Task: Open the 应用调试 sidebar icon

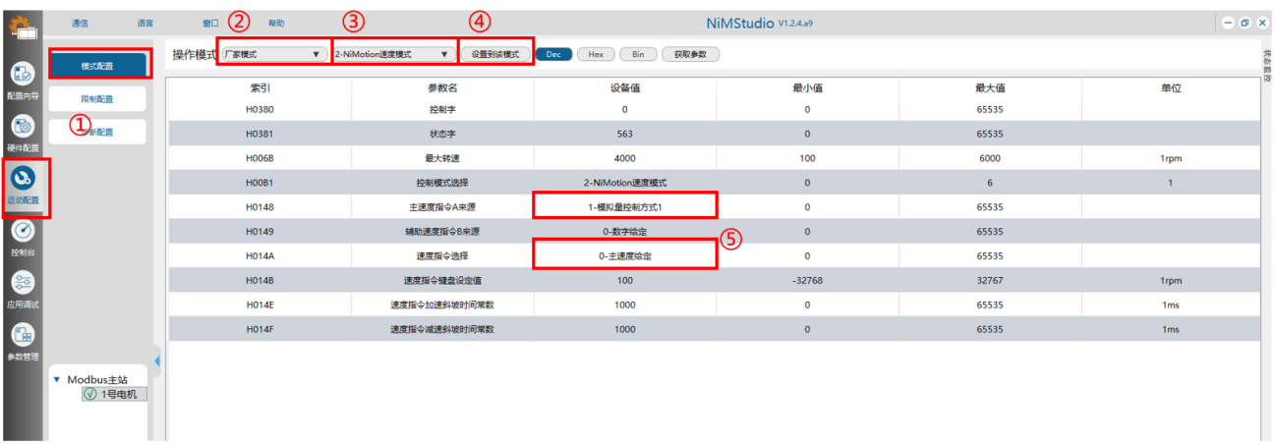Action: tap(23, 283)
